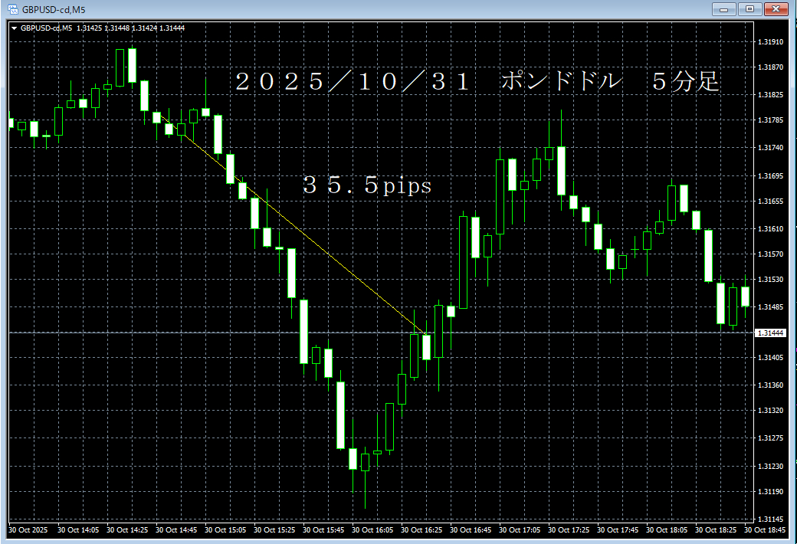Click price scale value 1.31785
This screenshot has width=797, height=544.
click(x=771, y=120)
